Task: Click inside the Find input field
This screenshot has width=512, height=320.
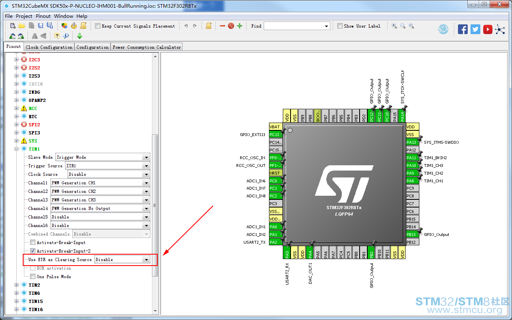Action: 294,26
